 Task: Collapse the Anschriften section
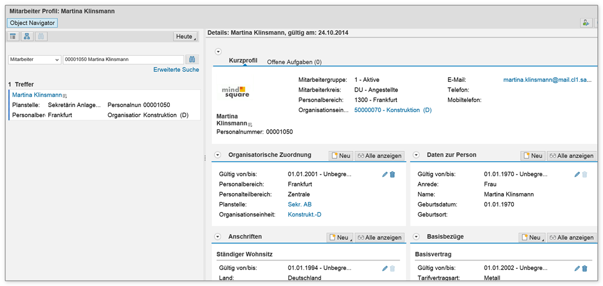coord(218,237)
